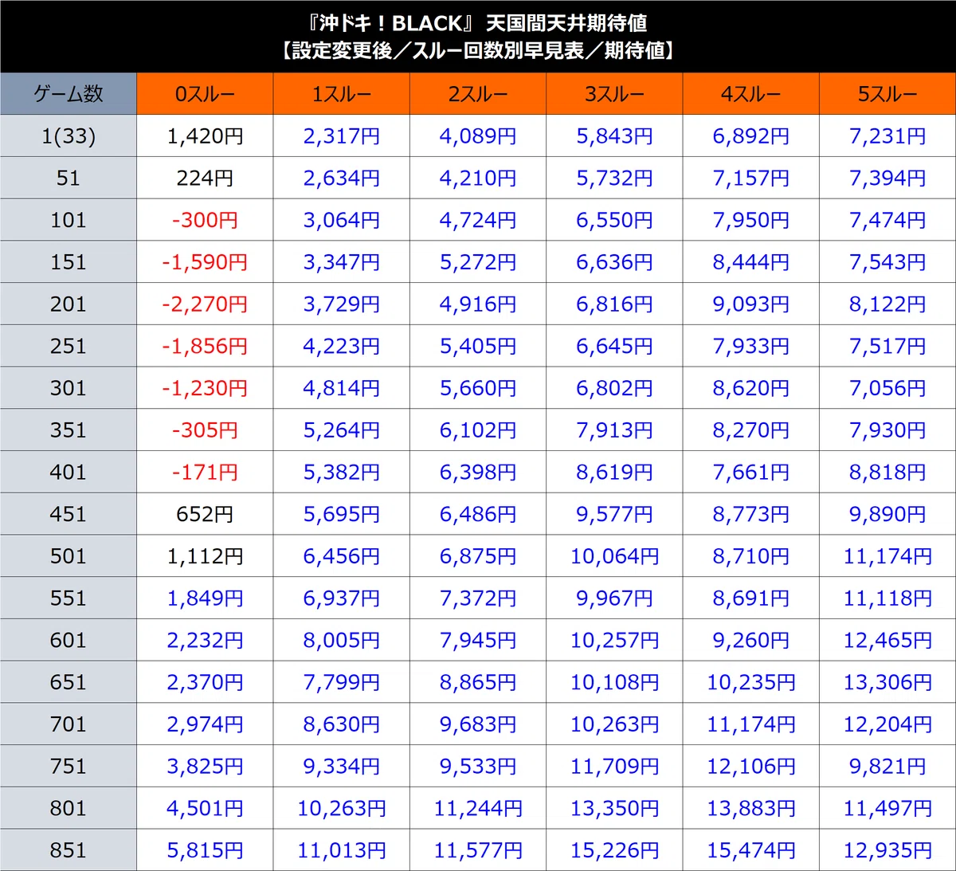Click row label 551

[x=69, y=598]
